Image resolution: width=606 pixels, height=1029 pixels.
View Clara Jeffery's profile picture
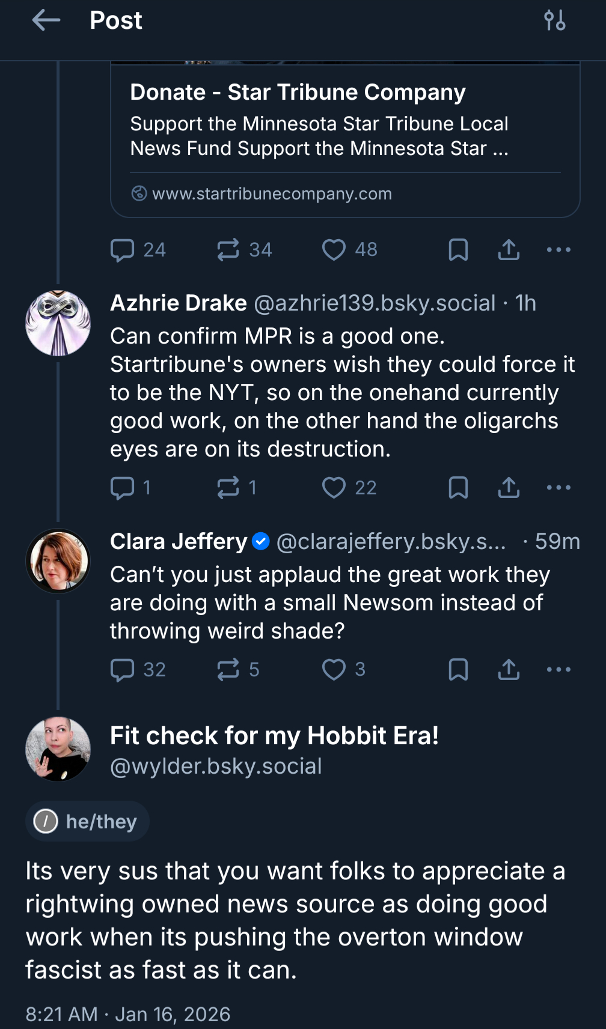(x=58, y=561)
